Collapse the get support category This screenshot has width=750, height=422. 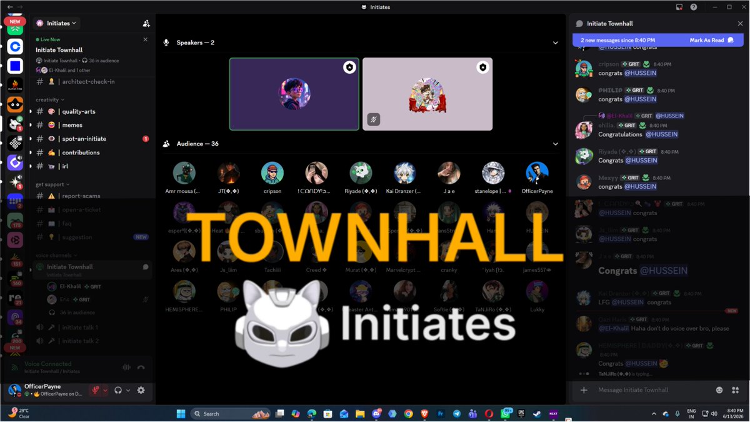pyautogui.click(x=52, y=184)
